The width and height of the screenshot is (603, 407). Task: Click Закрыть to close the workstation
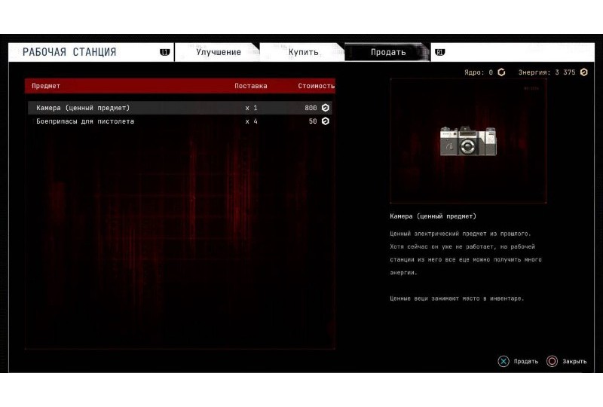[x=574, y=362]
